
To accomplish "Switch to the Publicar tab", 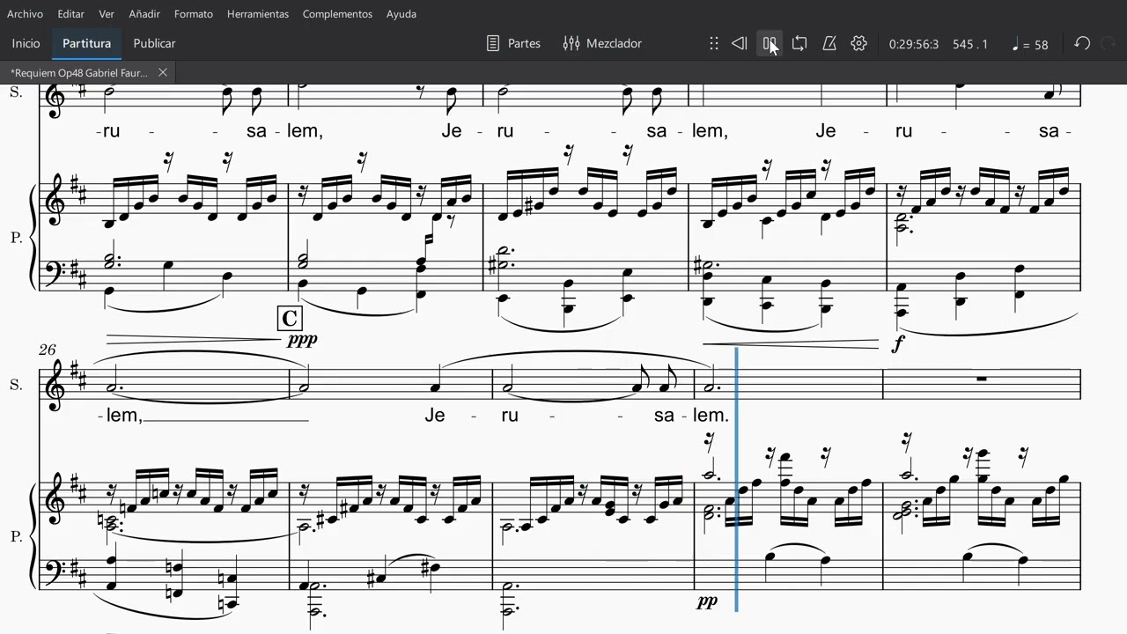I will coord(154,43).
